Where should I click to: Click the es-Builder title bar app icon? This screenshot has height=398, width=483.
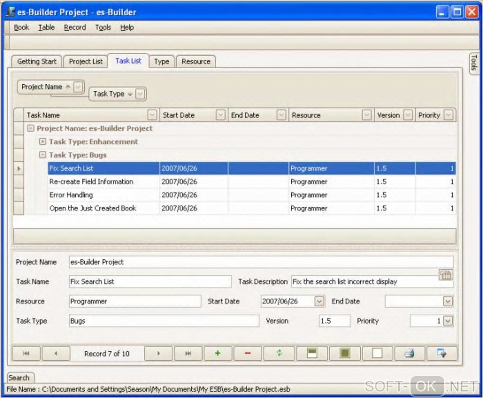10,12
